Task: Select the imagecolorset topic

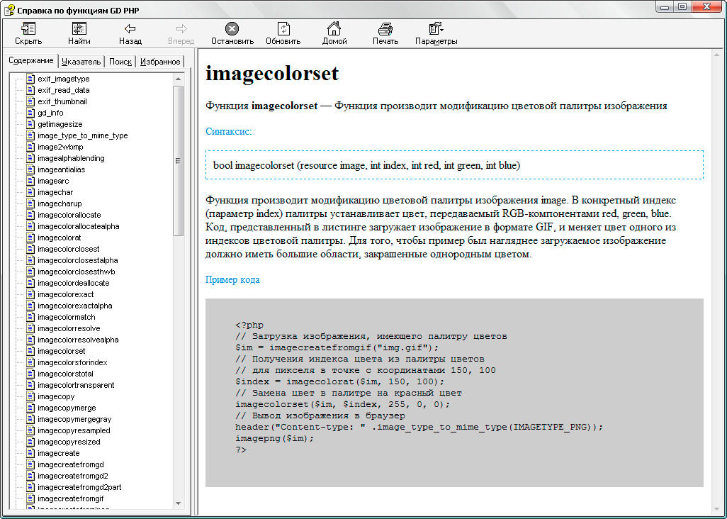Action: (x=61, y=351)
